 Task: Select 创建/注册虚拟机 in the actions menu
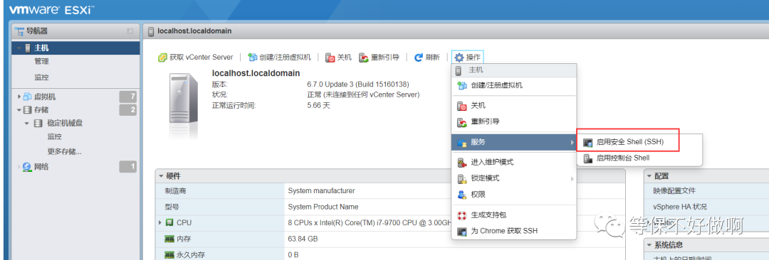(513, 85)
